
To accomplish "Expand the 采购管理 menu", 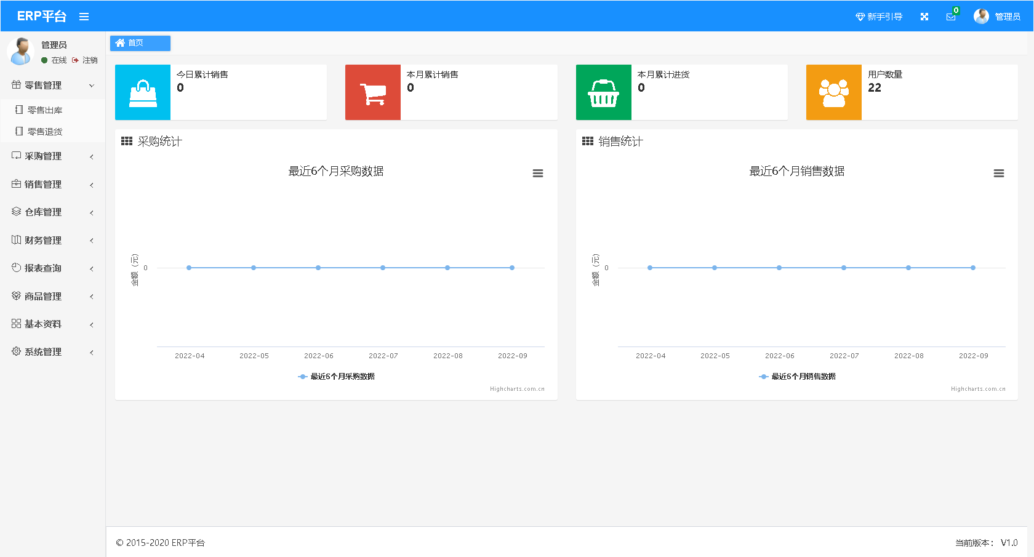I will (x=52, y=156).
